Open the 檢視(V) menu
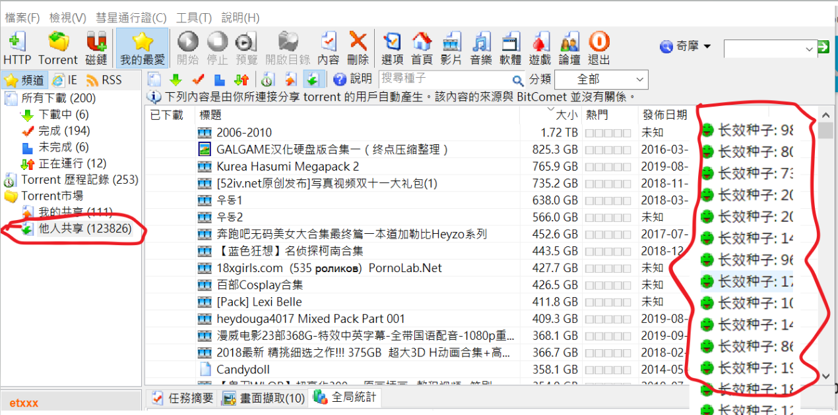This screenshot has height=415, width=838. click(x=68, y=18)
